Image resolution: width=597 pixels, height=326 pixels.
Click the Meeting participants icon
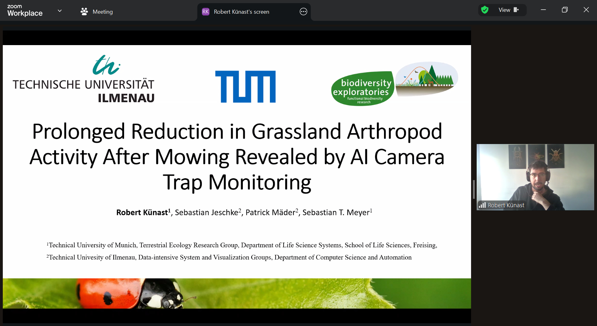click(x=84, y=12)
